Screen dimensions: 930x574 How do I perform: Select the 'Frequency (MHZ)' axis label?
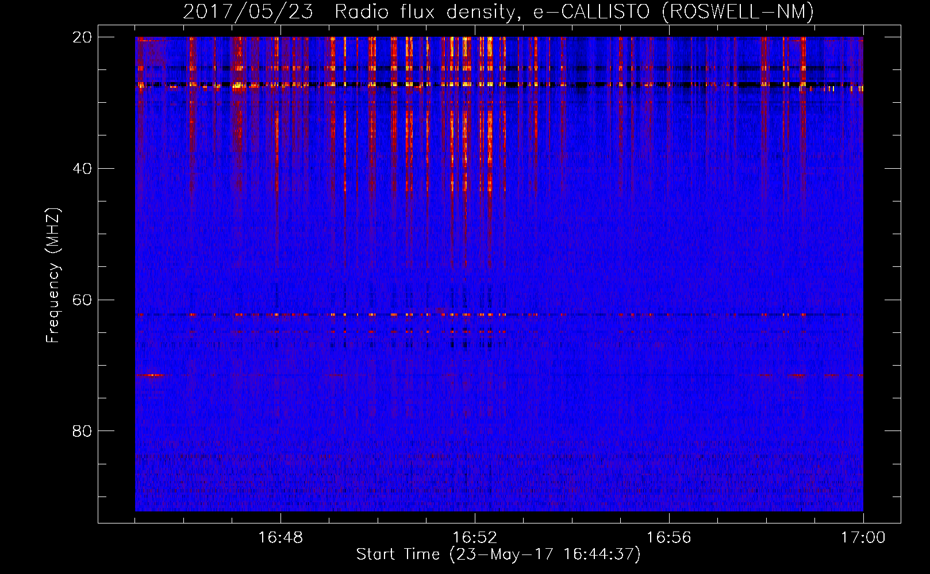pos(53,276)
